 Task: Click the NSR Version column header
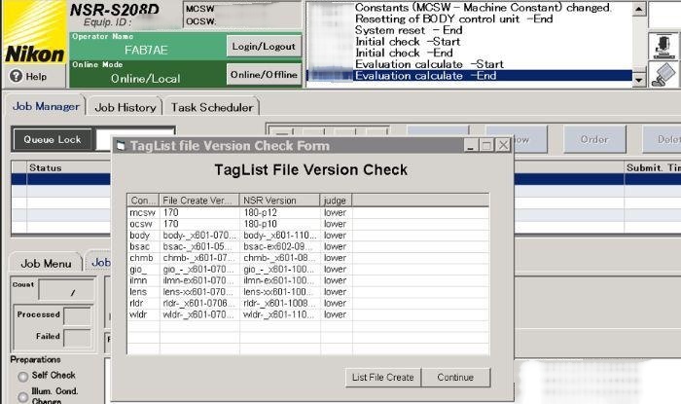280,201
